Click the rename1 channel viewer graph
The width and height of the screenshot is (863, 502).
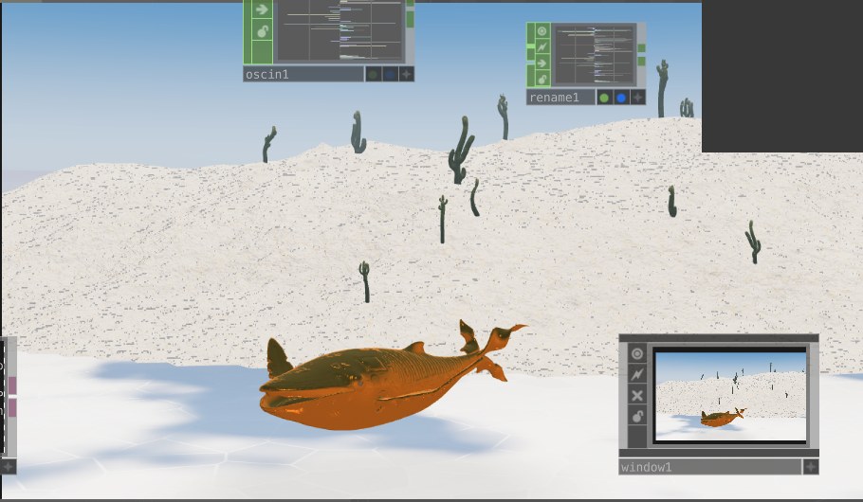tap(595, 55)
